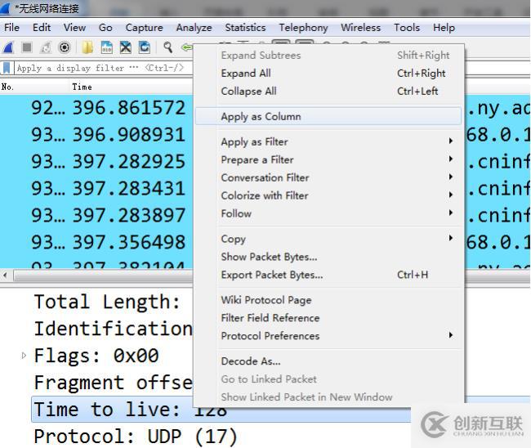
Task: Close the capture file icon
Action: [x=126, y=47]
